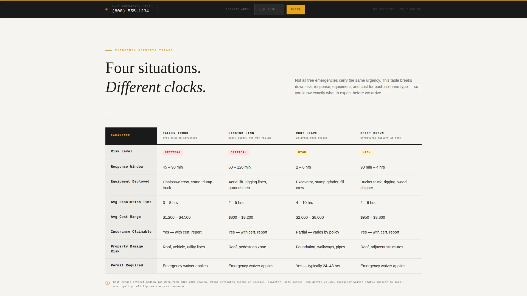
Task: Select the Insurance Claimable row label
Action: (131, 232)
